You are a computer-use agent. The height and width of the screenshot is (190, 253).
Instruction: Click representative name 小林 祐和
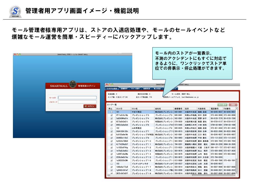(x=202, y=125)
